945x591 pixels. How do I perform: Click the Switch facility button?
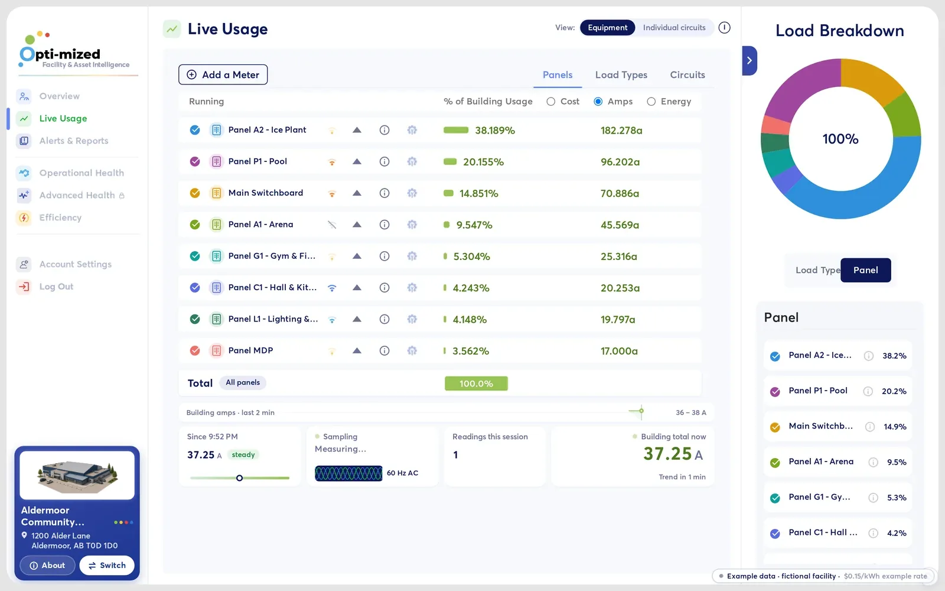(x=107, y=566)
